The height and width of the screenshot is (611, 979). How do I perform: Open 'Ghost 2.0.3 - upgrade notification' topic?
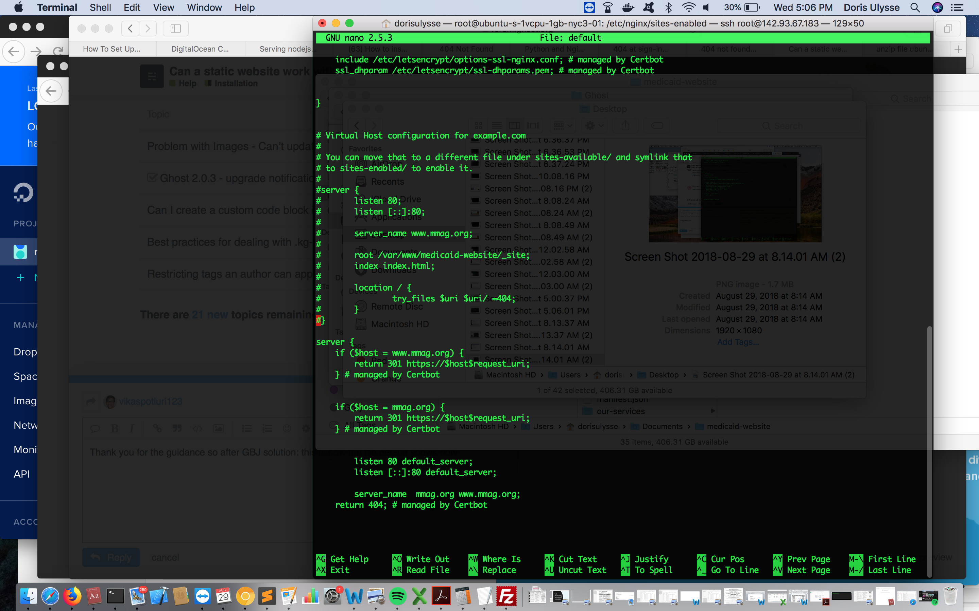[x=237, y=178]
